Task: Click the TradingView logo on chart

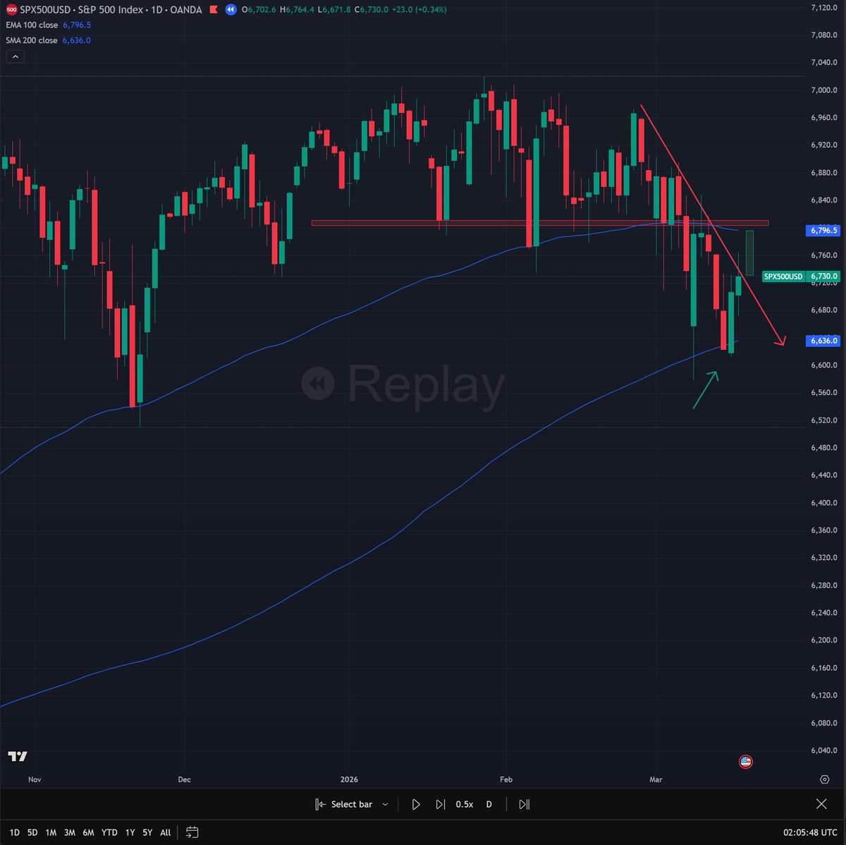Action: pos(18,756)
